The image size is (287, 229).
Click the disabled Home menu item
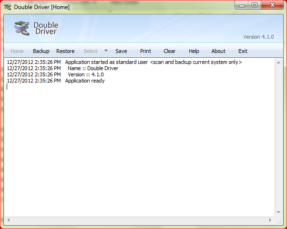click(x=17, y=51)
